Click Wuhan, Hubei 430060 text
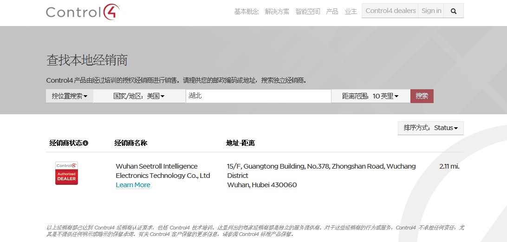The height and width of the screenshot is (242, 507). pyautogui.click(x=262, y=185)
